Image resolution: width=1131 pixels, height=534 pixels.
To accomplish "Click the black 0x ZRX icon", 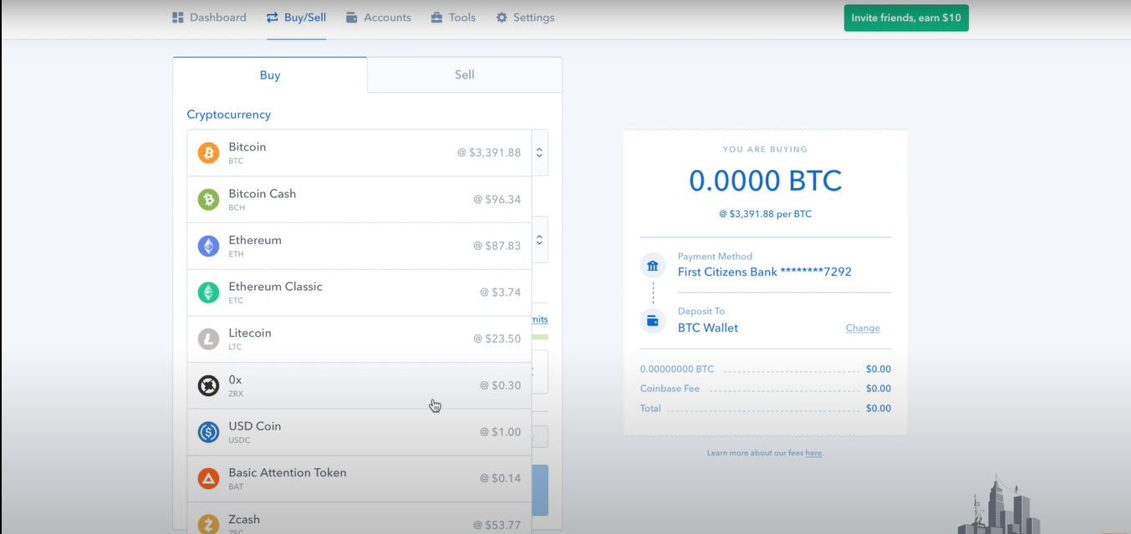I will coord(208,385).
